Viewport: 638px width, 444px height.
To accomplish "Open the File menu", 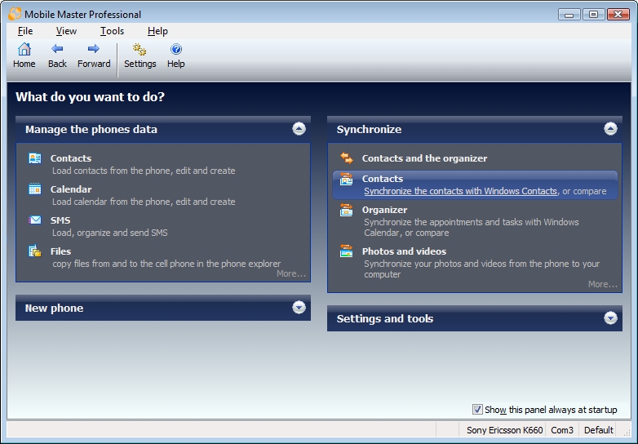I will [25, 31].
